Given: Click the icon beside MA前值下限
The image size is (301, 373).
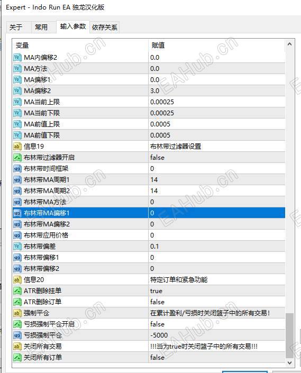Looking at the screenshot, I should 17,135.
